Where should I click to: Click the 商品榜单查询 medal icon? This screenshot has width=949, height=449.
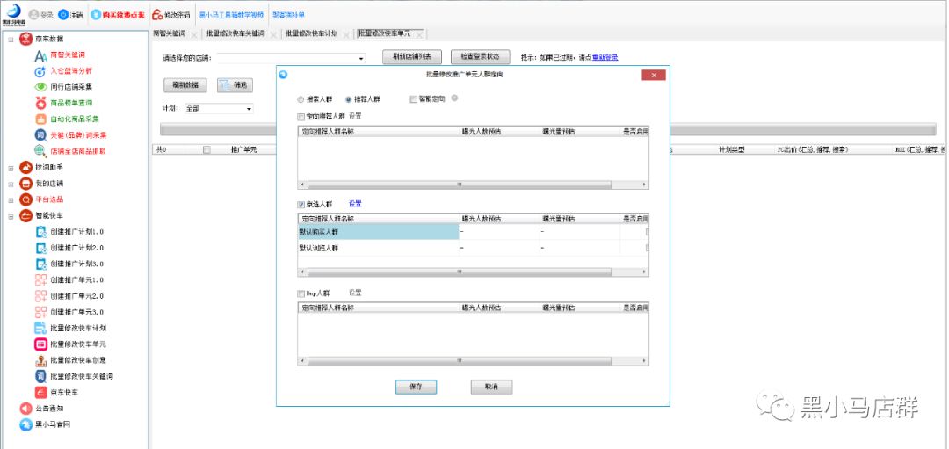(x=40, y=103)
